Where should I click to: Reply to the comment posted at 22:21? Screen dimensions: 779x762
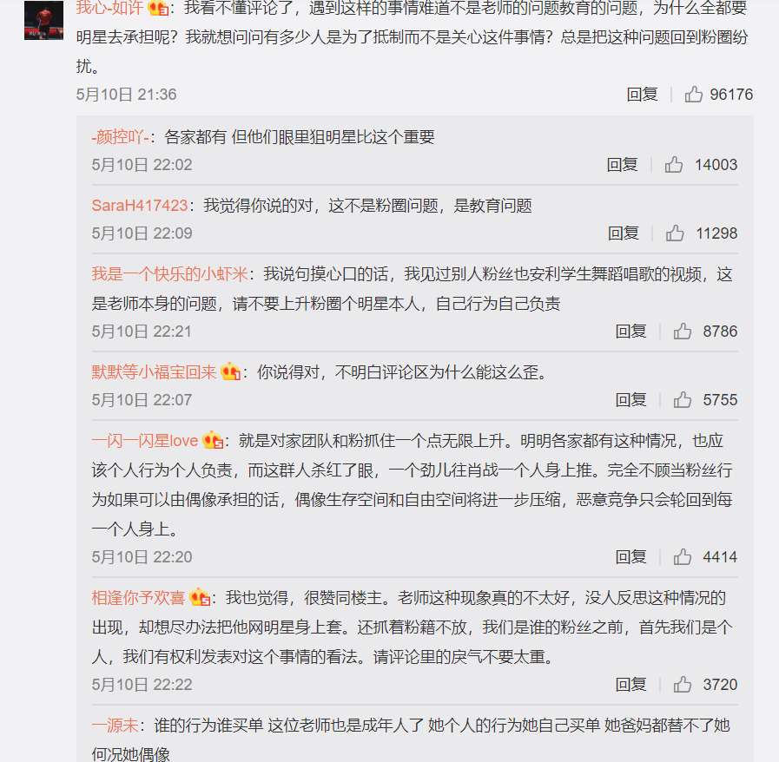click(630, 332)
